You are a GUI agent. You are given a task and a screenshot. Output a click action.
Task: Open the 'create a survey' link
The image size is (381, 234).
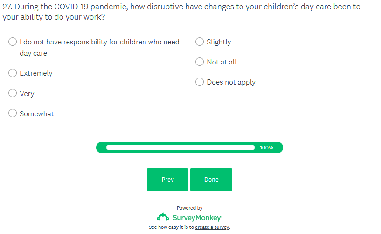pyautogui.click(x=212, y=227)
